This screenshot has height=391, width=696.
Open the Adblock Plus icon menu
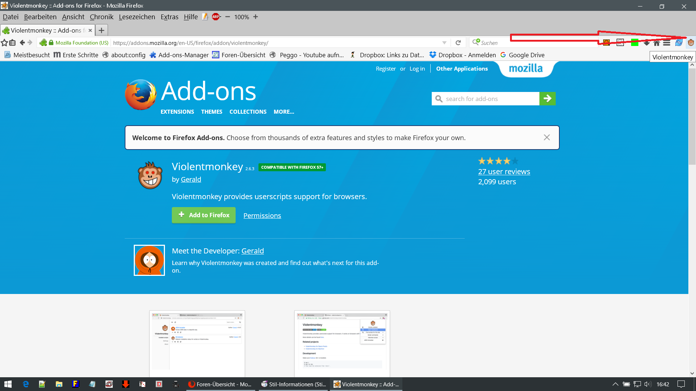pyautogui.click(x=216, y=17)
